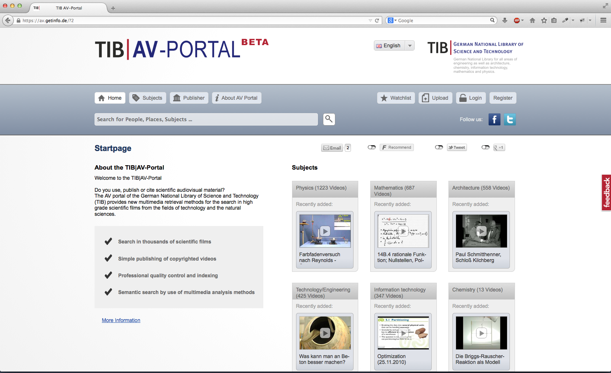Follow the More Information link
The height and width of the screenshot is (373, 611).
point(121,320)
